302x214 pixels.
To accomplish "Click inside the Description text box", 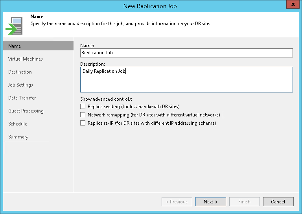I will [x=186, y=79].
